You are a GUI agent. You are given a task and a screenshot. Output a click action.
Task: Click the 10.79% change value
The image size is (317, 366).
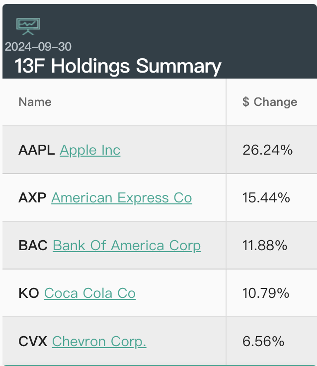[266, 293]
